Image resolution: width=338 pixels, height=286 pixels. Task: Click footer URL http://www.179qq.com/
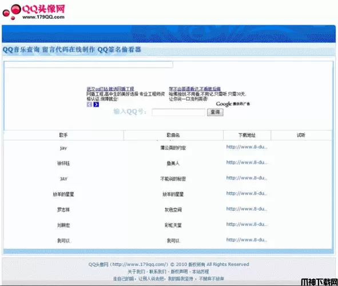tap(139, 264)
